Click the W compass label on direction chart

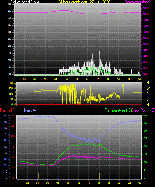(x=148, y=88)
